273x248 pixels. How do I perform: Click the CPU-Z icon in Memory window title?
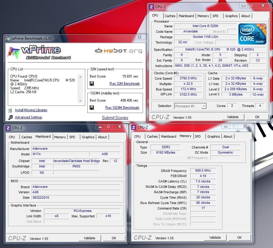click(x=134, y=127)
